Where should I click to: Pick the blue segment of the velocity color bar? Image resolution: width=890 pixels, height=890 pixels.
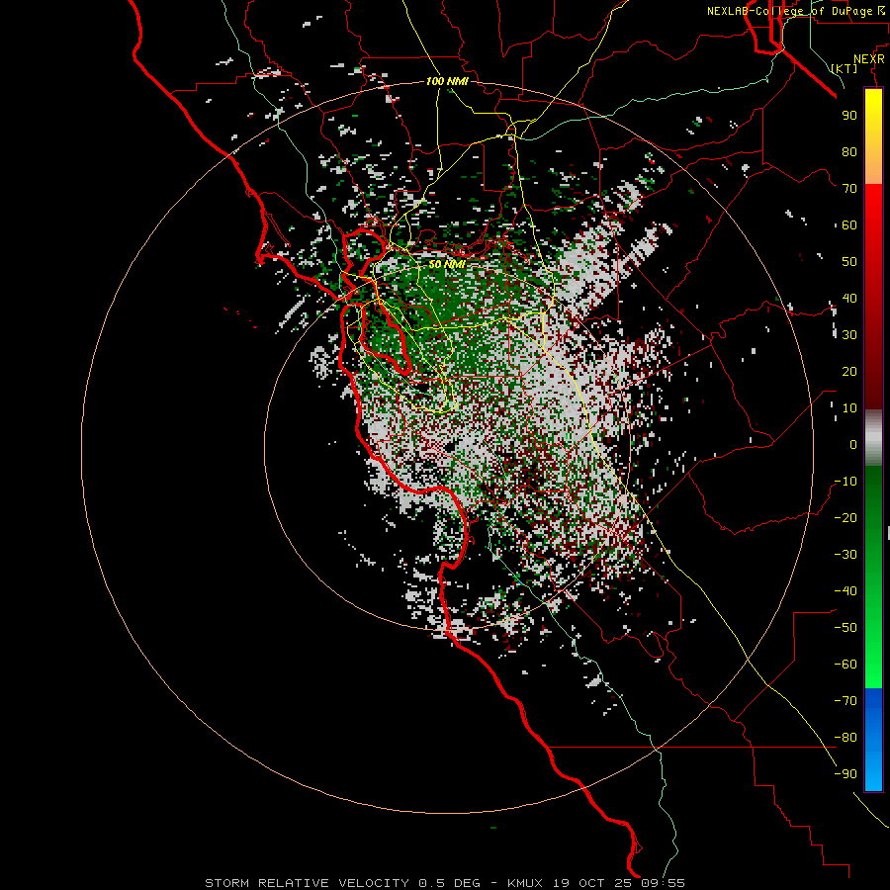[x=873, y=740]
